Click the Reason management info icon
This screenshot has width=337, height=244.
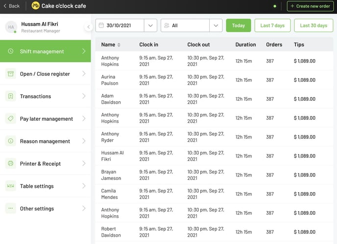[11, 141]
